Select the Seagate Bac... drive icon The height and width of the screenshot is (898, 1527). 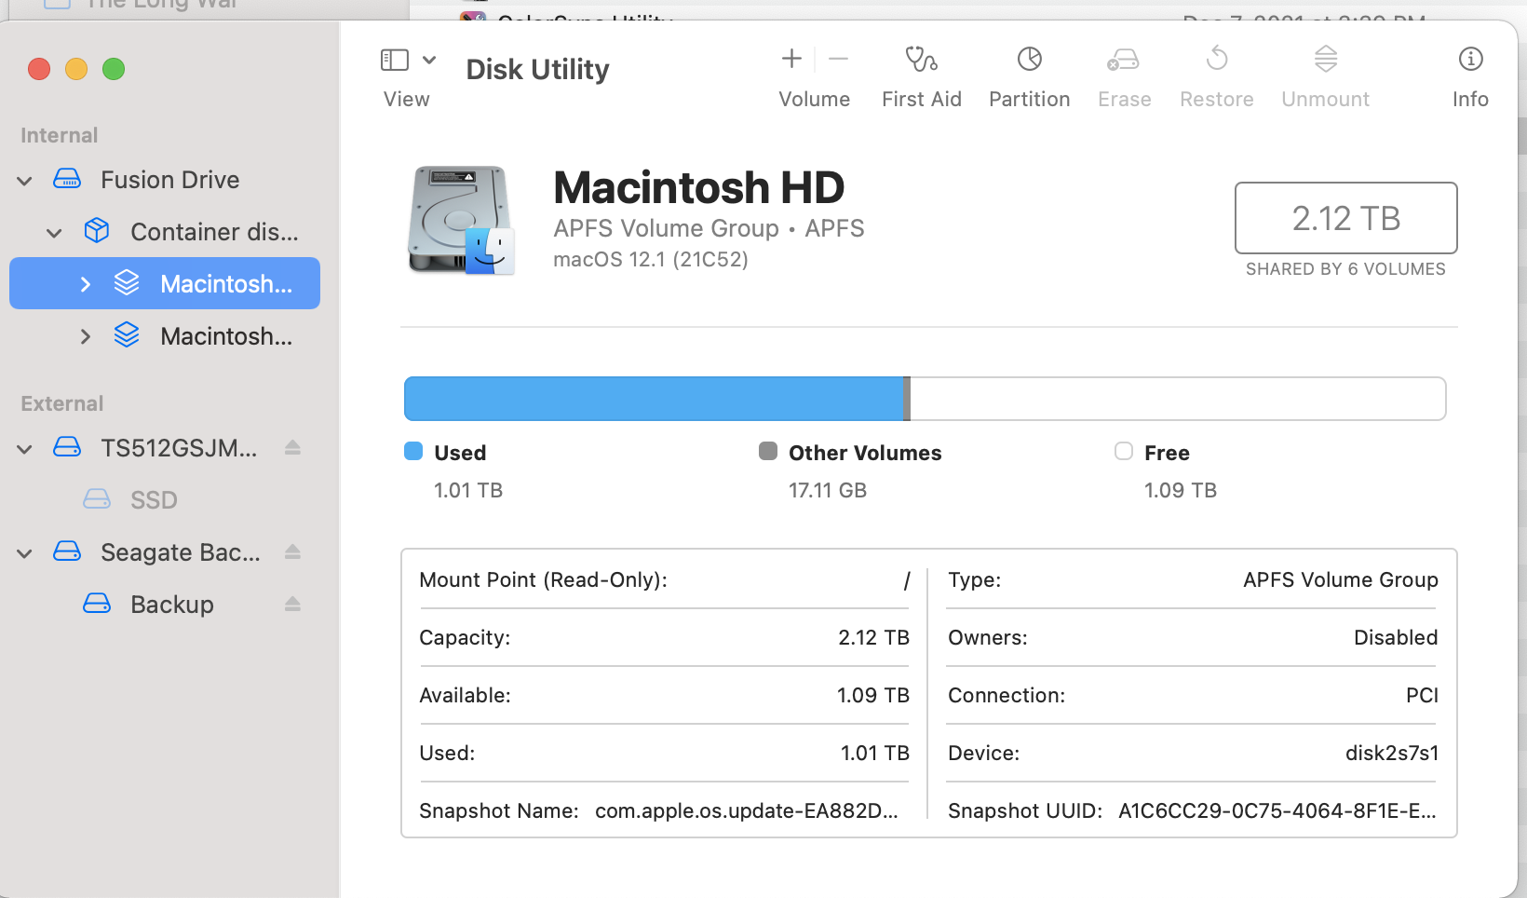67,551
